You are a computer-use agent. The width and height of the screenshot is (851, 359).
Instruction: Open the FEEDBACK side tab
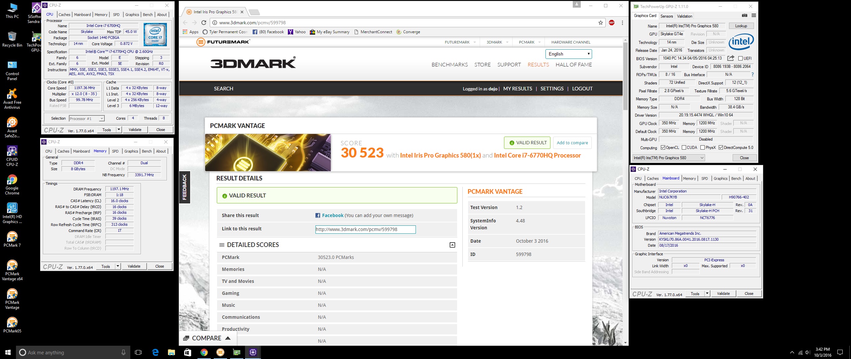pyautogui.click(x=184, y=187)
